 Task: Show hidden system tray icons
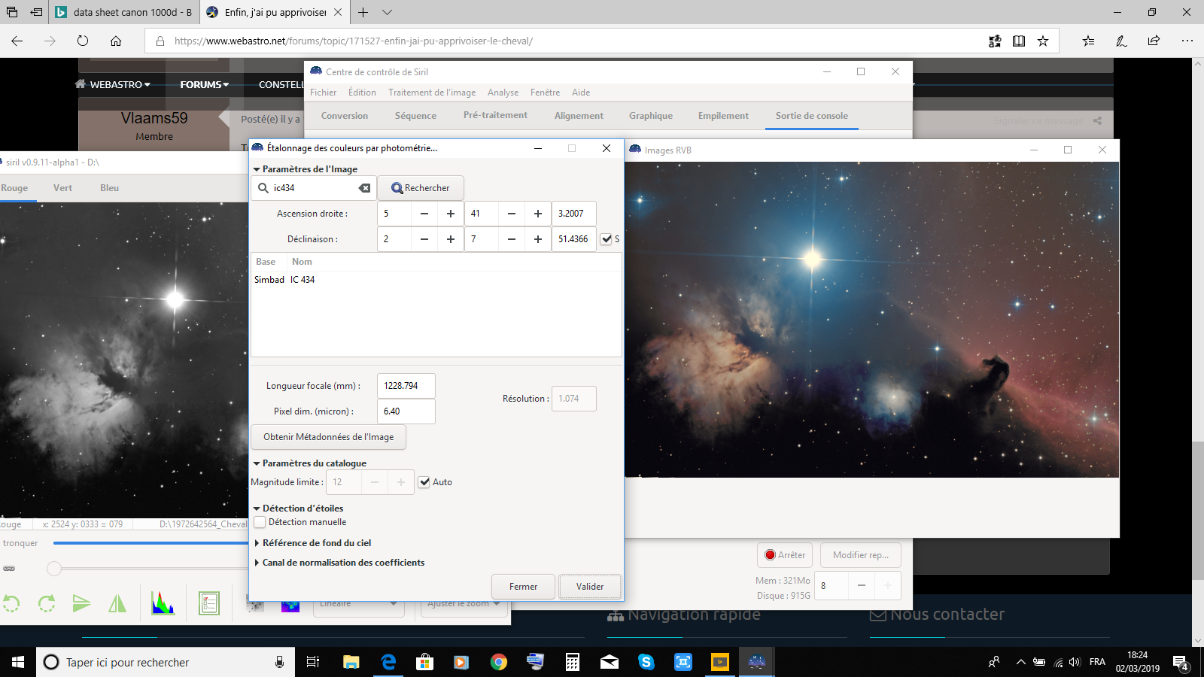1020,662
